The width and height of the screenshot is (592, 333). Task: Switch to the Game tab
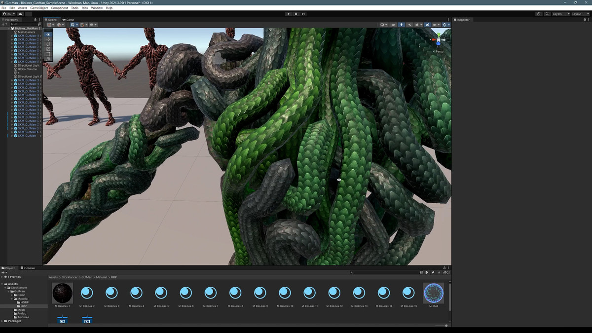[x=69, y=20]
